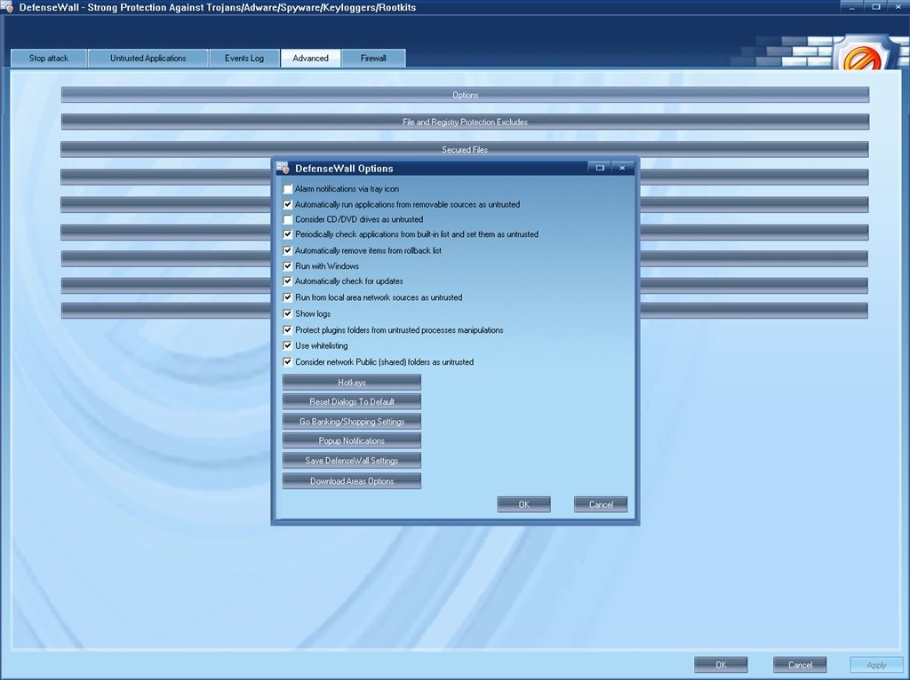Open Go Banking/Shopping Settings
Screen dimensions: 910x680
[x=352, y=422]
